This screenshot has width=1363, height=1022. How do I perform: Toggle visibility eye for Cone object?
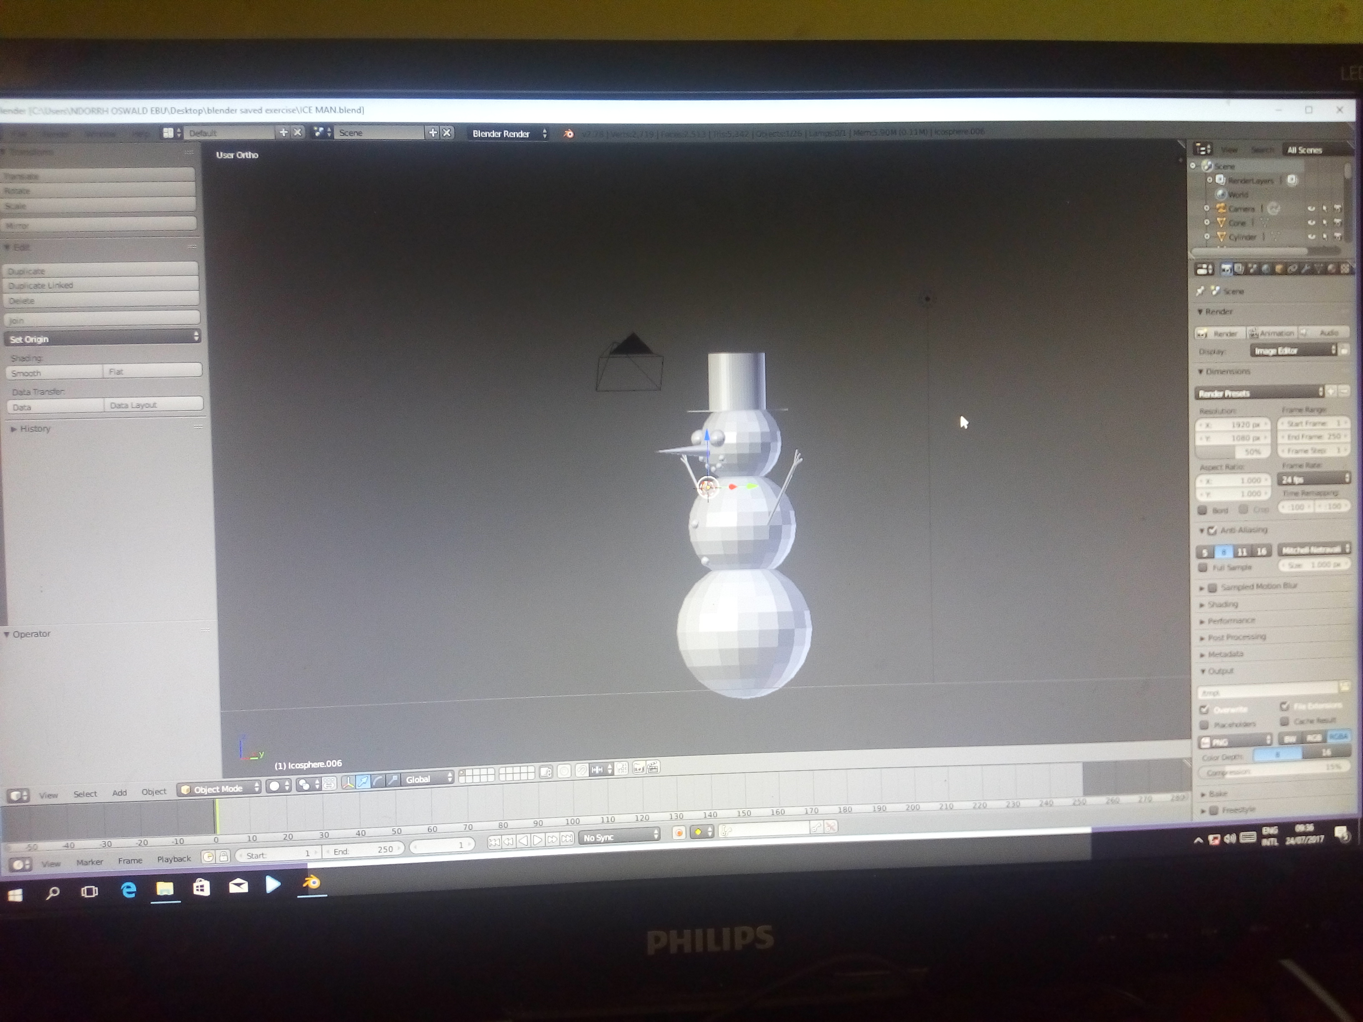pos(1311,223)
